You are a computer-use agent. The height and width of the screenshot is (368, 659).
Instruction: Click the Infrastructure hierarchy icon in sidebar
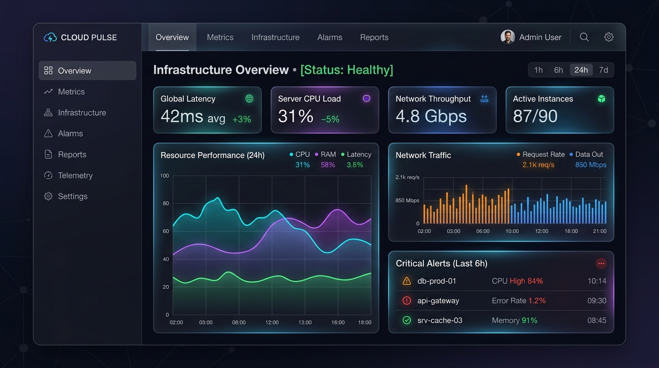48,113
